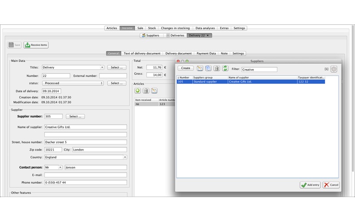Click the Filter field containing Creative
Viewport: 355px width, 222px height.
coord(259,70)
